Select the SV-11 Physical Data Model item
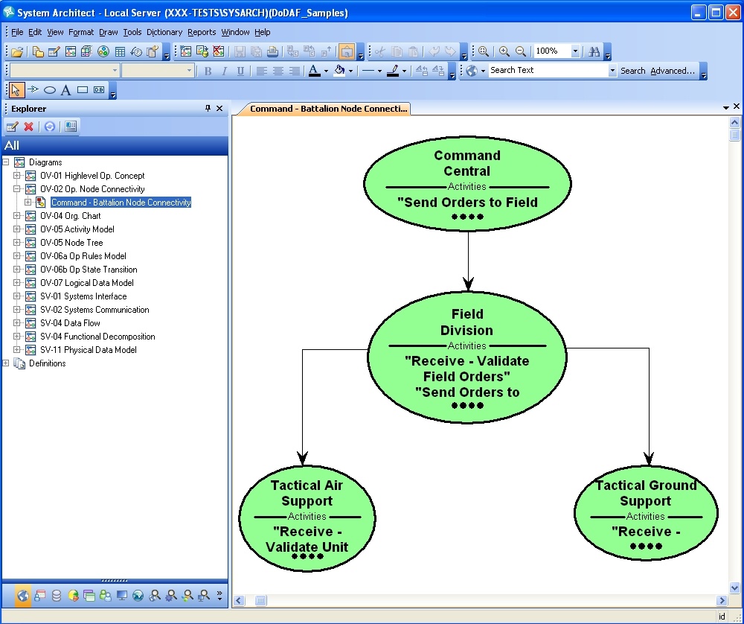This screenshot has width=744, height=624. click(88, 349)
